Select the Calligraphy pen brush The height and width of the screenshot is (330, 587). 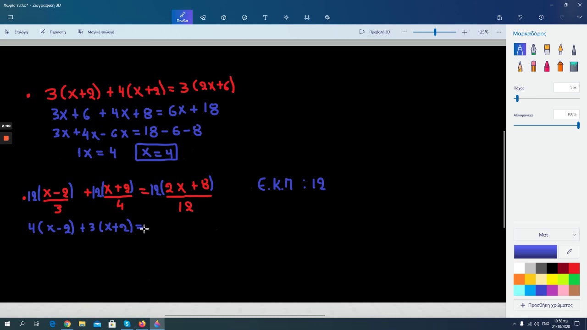(x=533, y=49)
